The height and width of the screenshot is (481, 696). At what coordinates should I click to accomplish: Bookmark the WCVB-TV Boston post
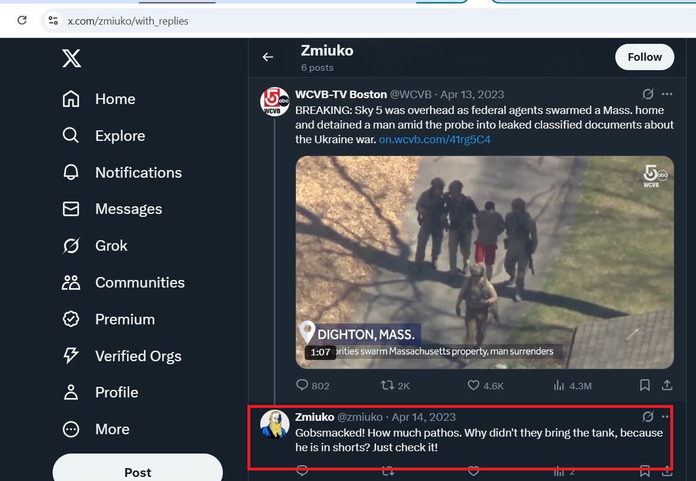tap(645, 385)
